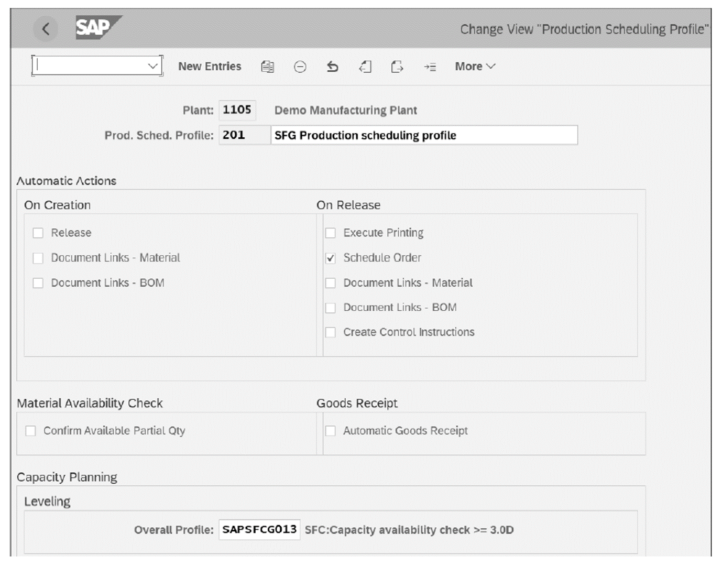The image size is (722, 566).
Task: Disable the Schedule Order checkbox
Action: pyautogui.click(x=330, y=258)
